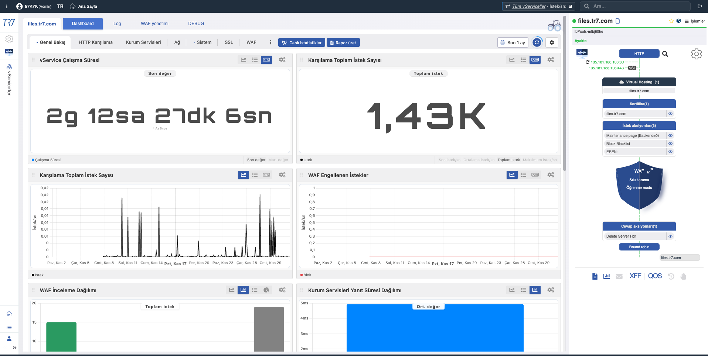Click the QOS link

(655, 276)
